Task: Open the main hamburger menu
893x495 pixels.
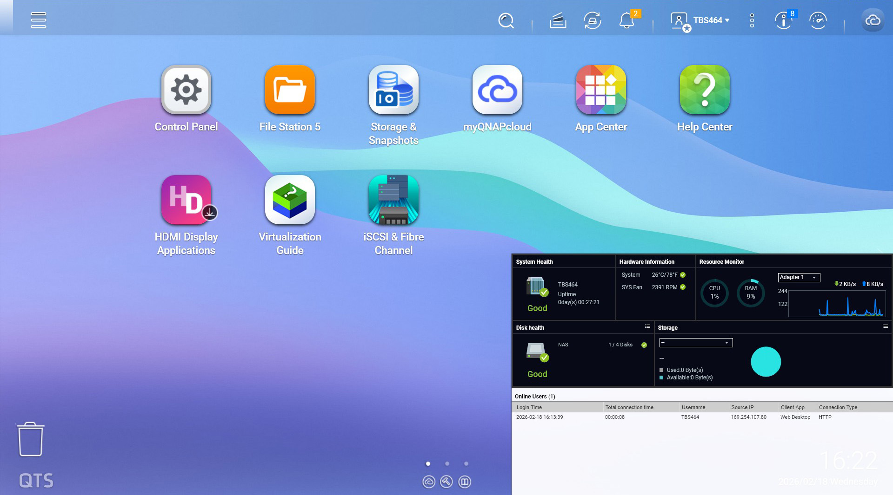Action: (x=38, y=20)
